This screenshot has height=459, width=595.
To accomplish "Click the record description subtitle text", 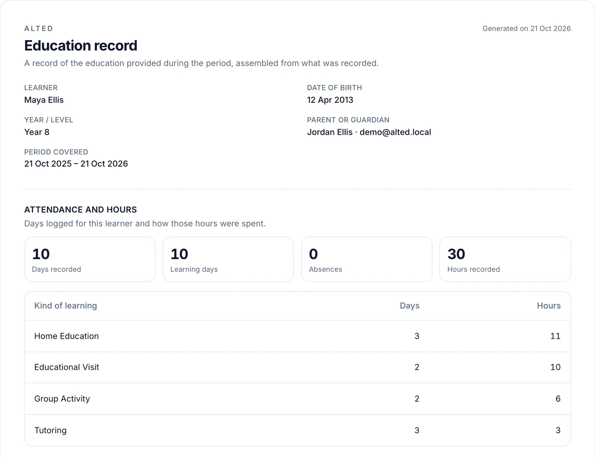I will click(202, 63).
